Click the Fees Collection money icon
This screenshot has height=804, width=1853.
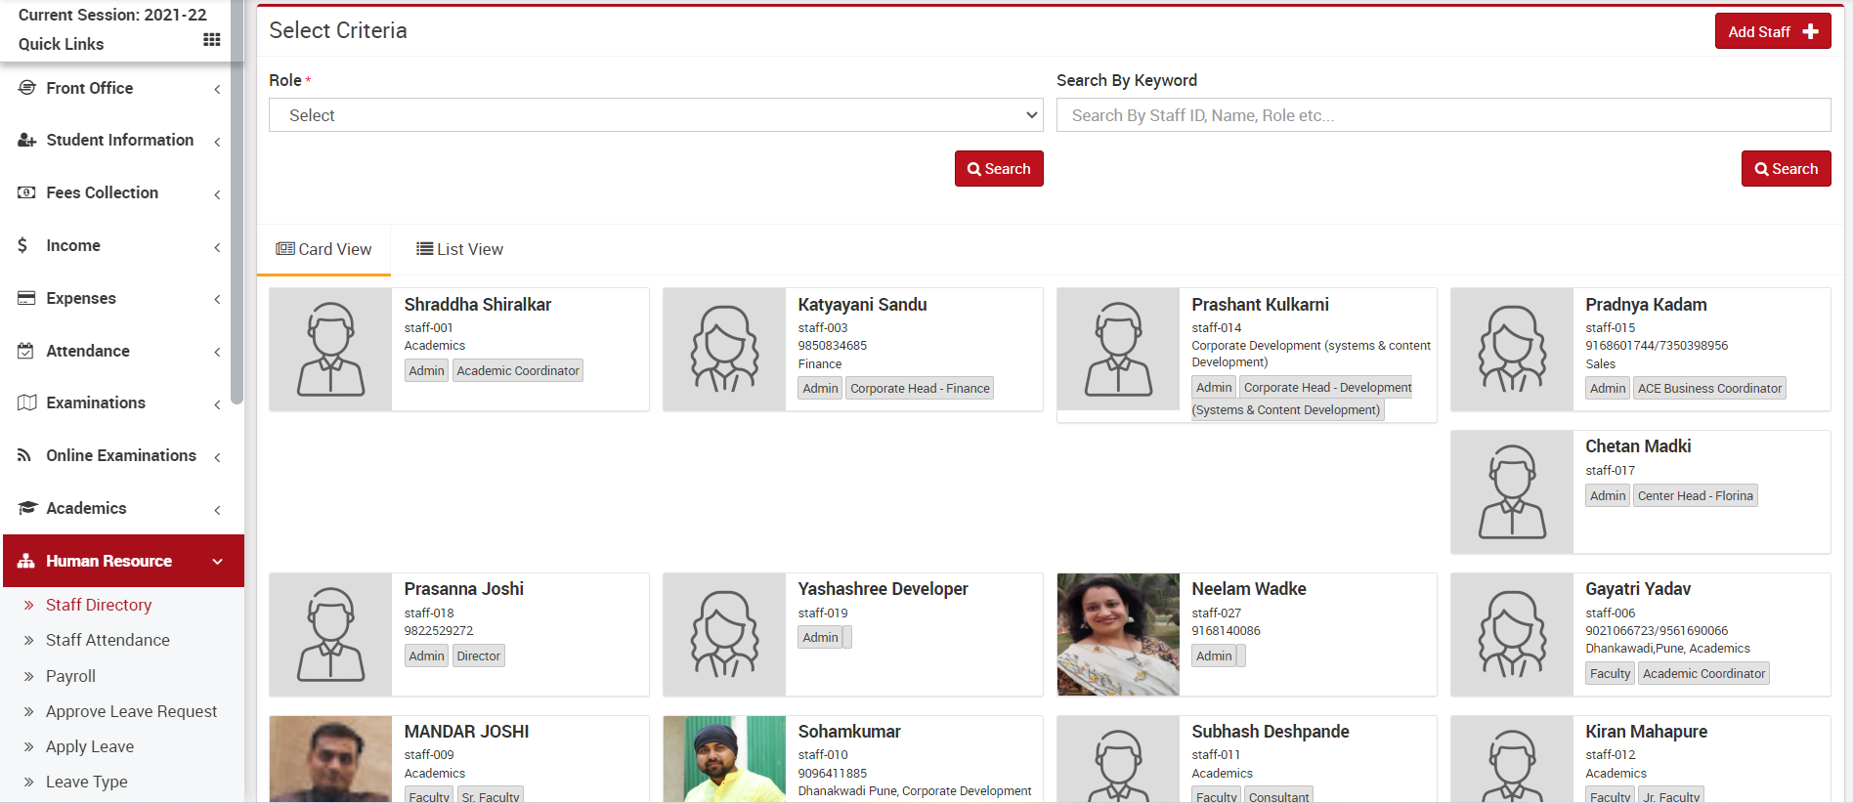pos(27,193)
